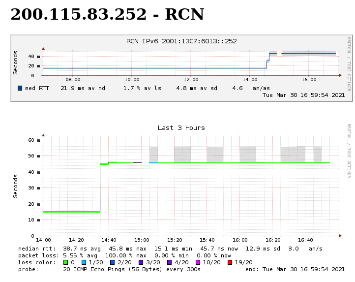Click the 14:20 time label on bottom graph

click(x=76, y=240)
